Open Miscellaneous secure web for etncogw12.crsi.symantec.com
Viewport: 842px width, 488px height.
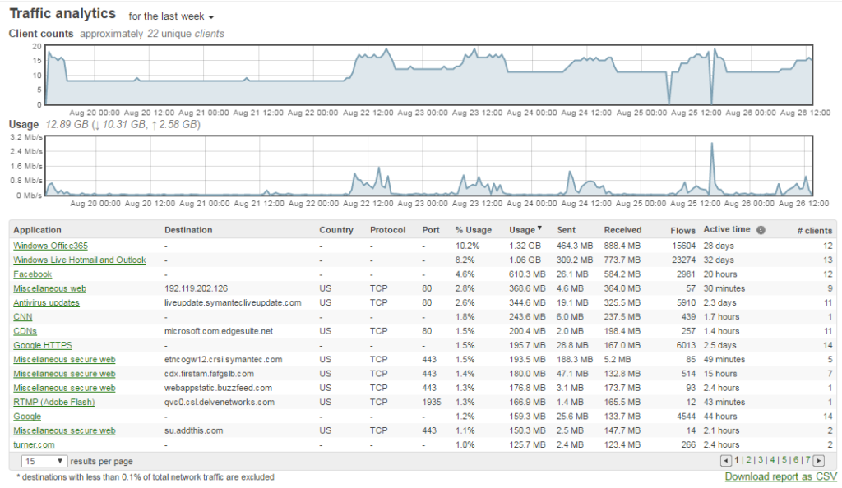[x=64, y=359]
